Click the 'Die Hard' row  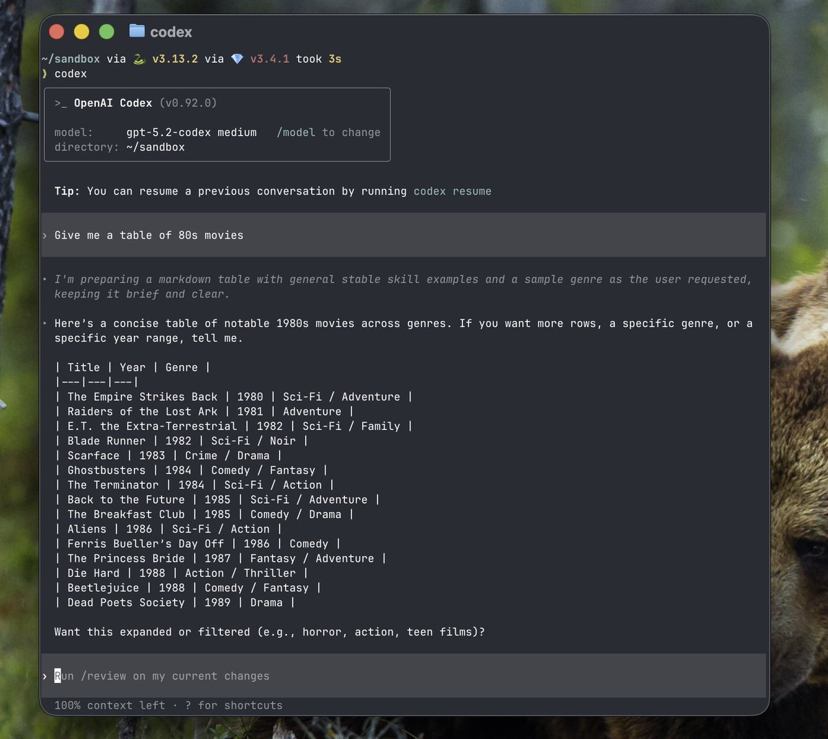pos(181,573)
